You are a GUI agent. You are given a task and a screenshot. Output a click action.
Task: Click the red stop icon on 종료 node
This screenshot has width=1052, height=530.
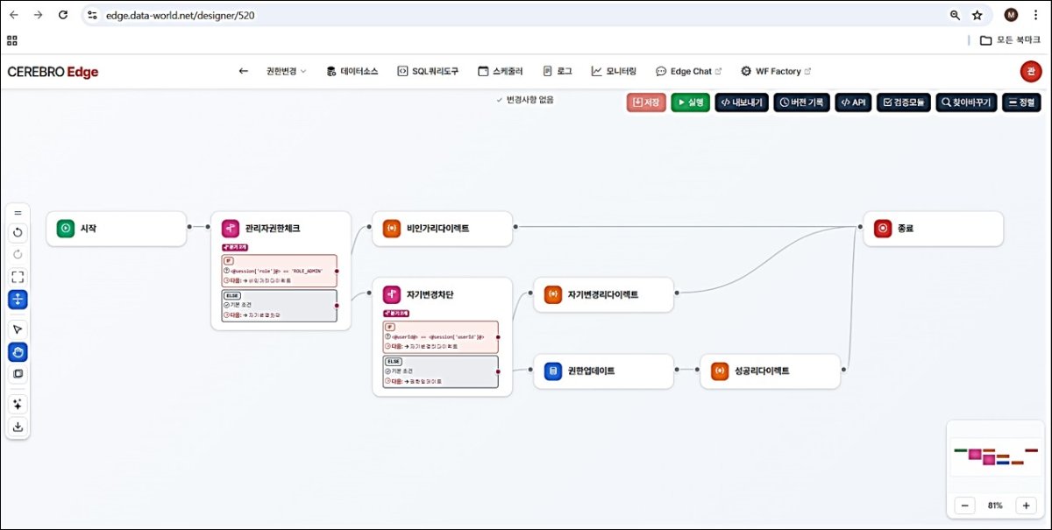[x=883, y=229]
